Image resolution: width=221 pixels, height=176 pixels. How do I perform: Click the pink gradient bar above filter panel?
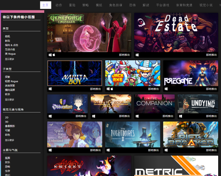[x=23, y=11]
